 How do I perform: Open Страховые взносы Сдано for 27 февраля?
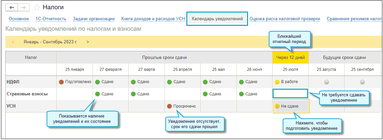111,94
